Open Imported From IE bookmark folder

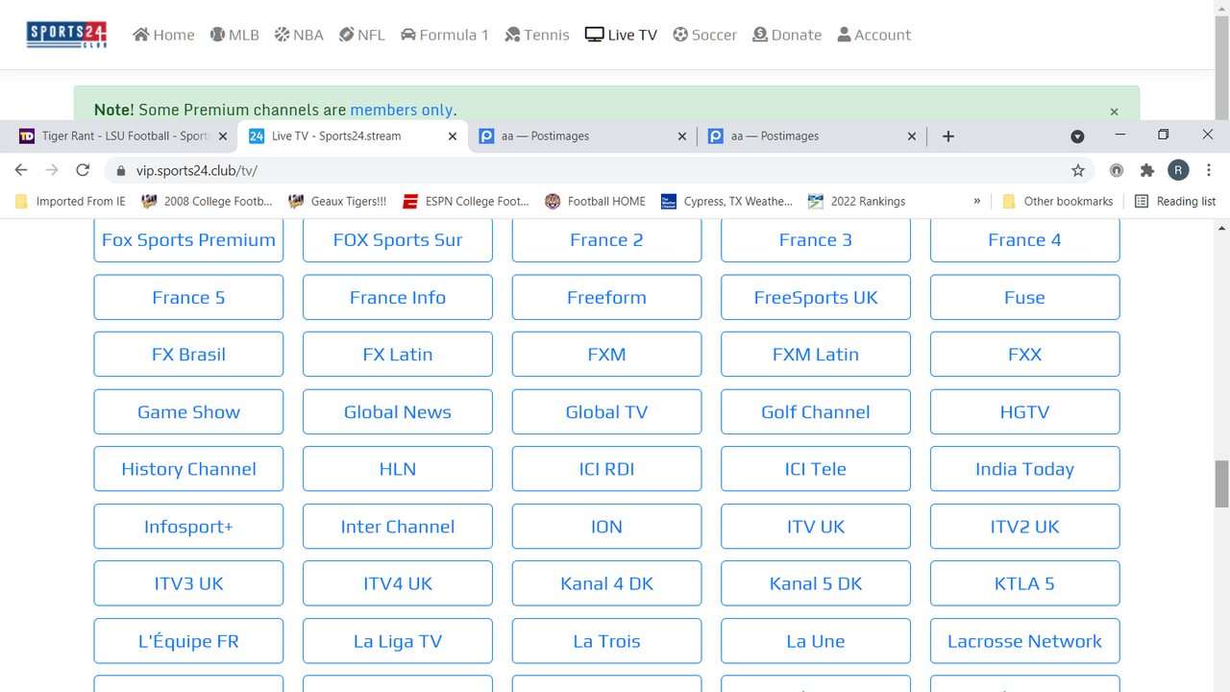(x=71, y=202)
